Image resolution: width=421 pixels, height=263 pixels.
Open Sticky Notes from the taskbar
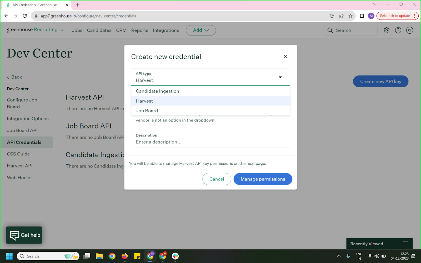coord(137,256)
